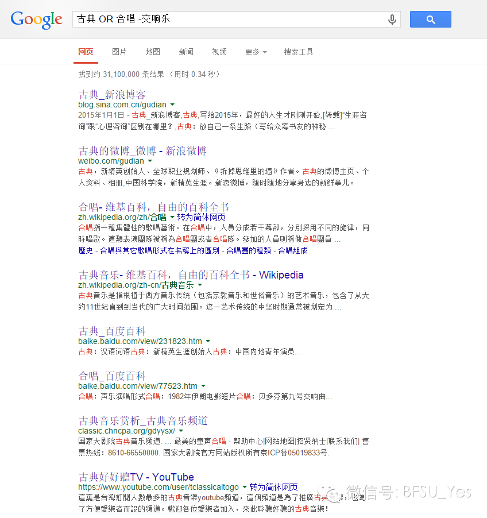Click 转为简体网页 beside the 合唱 Wikipedia URL
Viewport: 487px width, 518px height.
[x=201, y=217]
